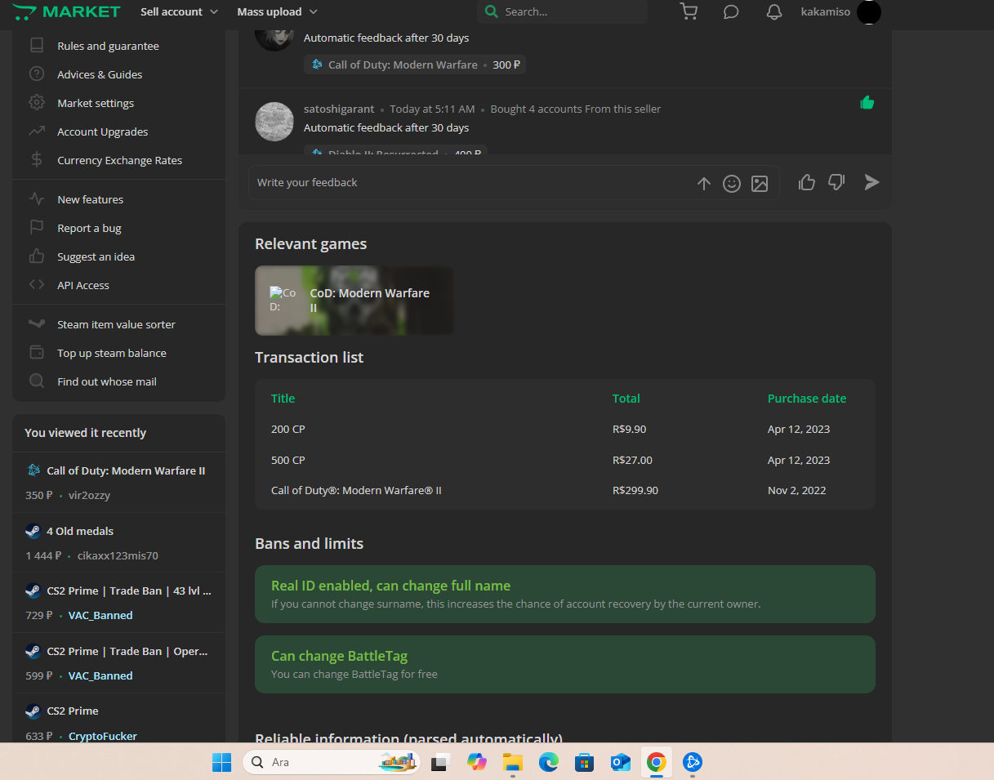Open Rules and guarantee
The width and height of the screenshot is (994, 780).
(x=108, y=46)
